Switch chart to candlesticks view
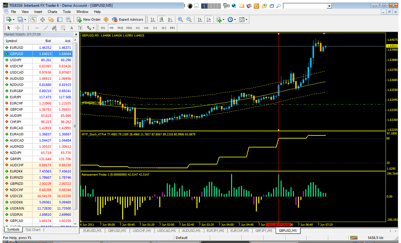Screen dimensions: 401x243 161,19
